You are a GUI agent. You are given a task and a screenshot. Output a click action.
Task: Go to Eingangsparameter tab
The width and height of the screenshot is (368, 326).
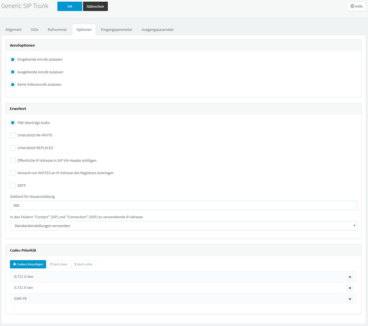pos(117,29)
